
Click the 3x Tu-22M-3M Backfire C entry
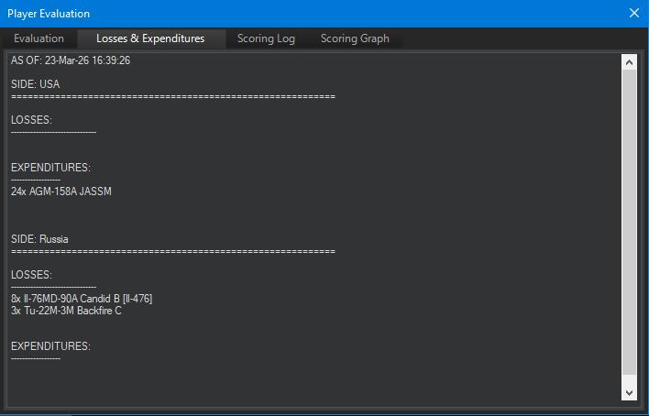pos(66,311)
